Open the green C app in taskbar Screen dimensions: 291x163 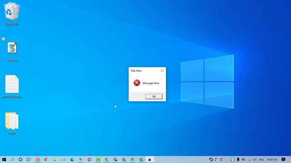pyautogui.click(x=98, y=159)
